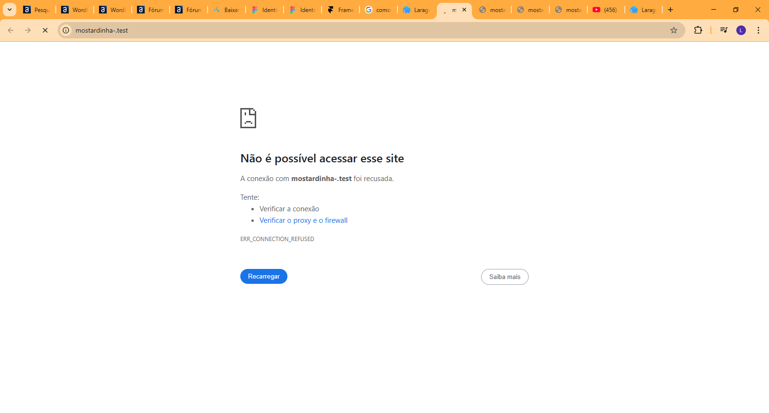Open the 'Verificar o proxy e o firewall' link
The height and width of the screenshot is (413, 769).
pos(303,220)
